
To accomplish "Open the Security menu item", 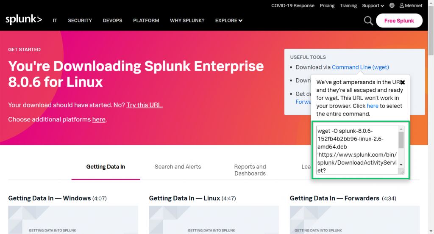I will click(x=80, y=20).
